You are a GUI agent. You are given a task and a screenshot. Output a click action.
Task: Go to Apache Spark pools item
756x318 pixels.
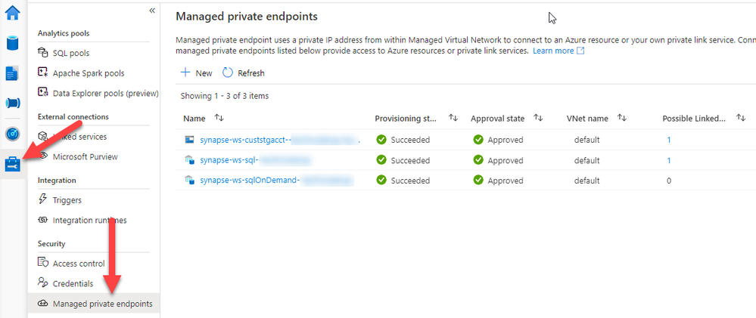click(88, 73)
